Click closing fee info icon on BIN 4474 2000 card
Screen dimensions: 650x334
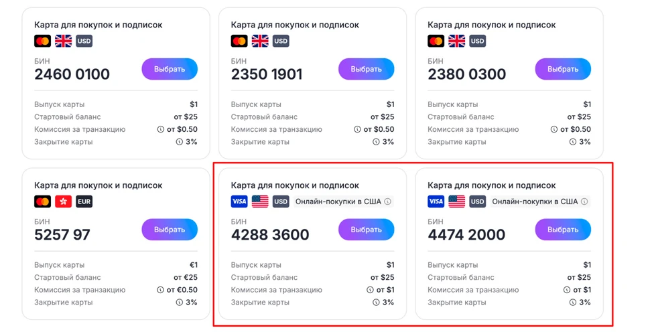[573, 303]
